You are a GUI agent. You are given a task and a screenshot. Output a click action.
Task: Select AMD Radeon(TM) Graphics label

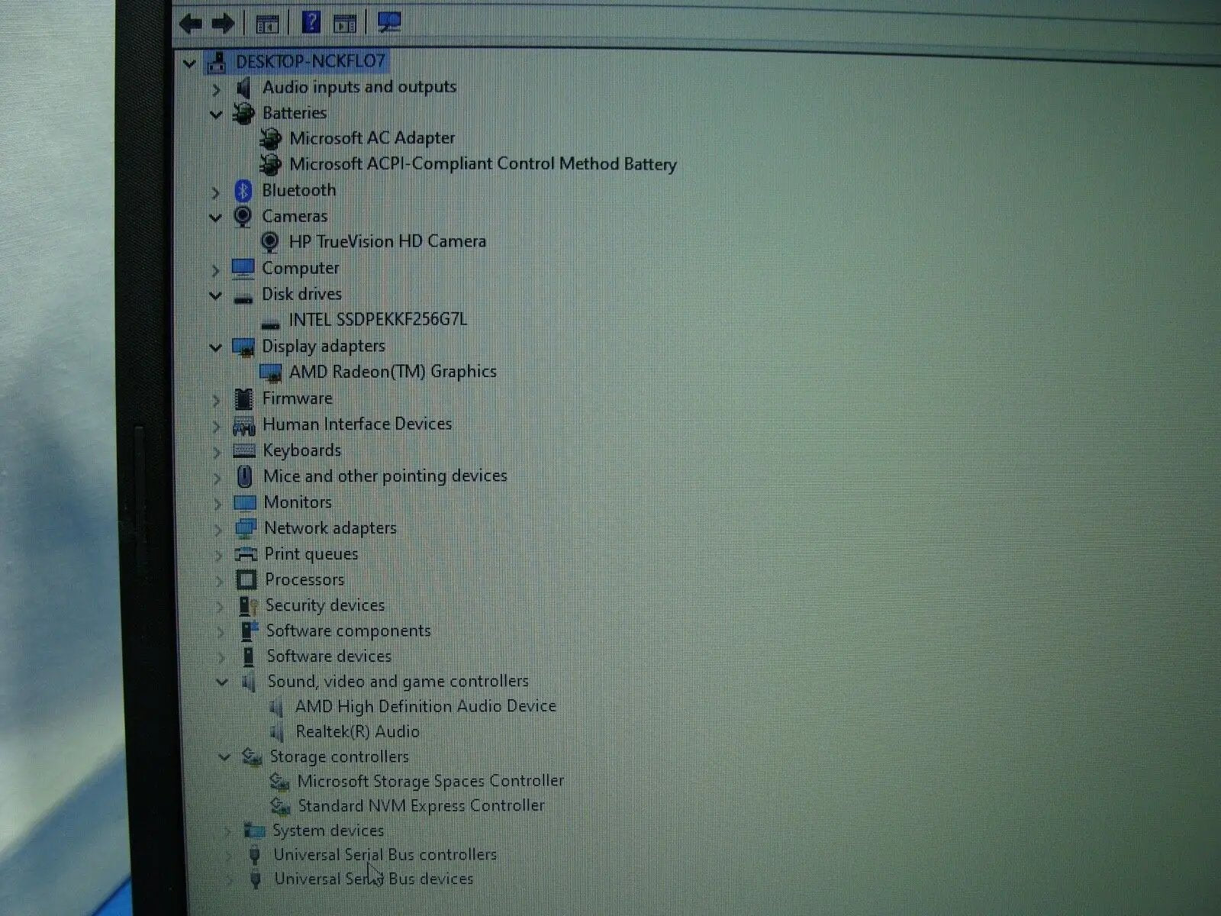coord(393,372)
